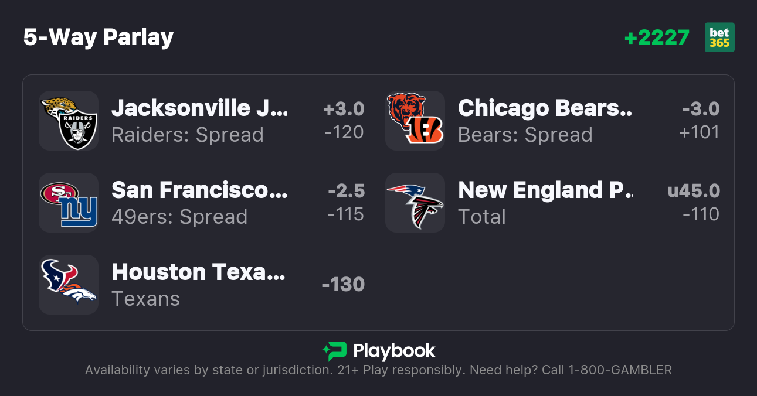Screen dimensions: 757x396
Task: Click the Texans -130 moneyline odds
Action: (x=343, y=285)
